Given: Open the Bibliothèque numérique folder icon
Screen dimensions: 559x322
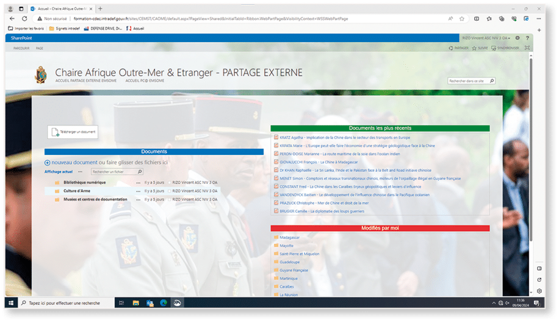Looking at the screenshot, I should 57,182.
